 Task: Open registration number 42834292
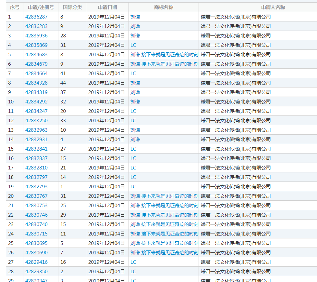coord(36,102)
